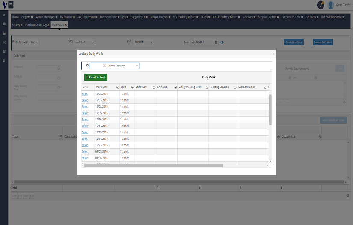Open the dialog PO dropdown (0001 Lathrop Company)
The width and height of the screenshot is (353, 225).
[x=115, y=66]
